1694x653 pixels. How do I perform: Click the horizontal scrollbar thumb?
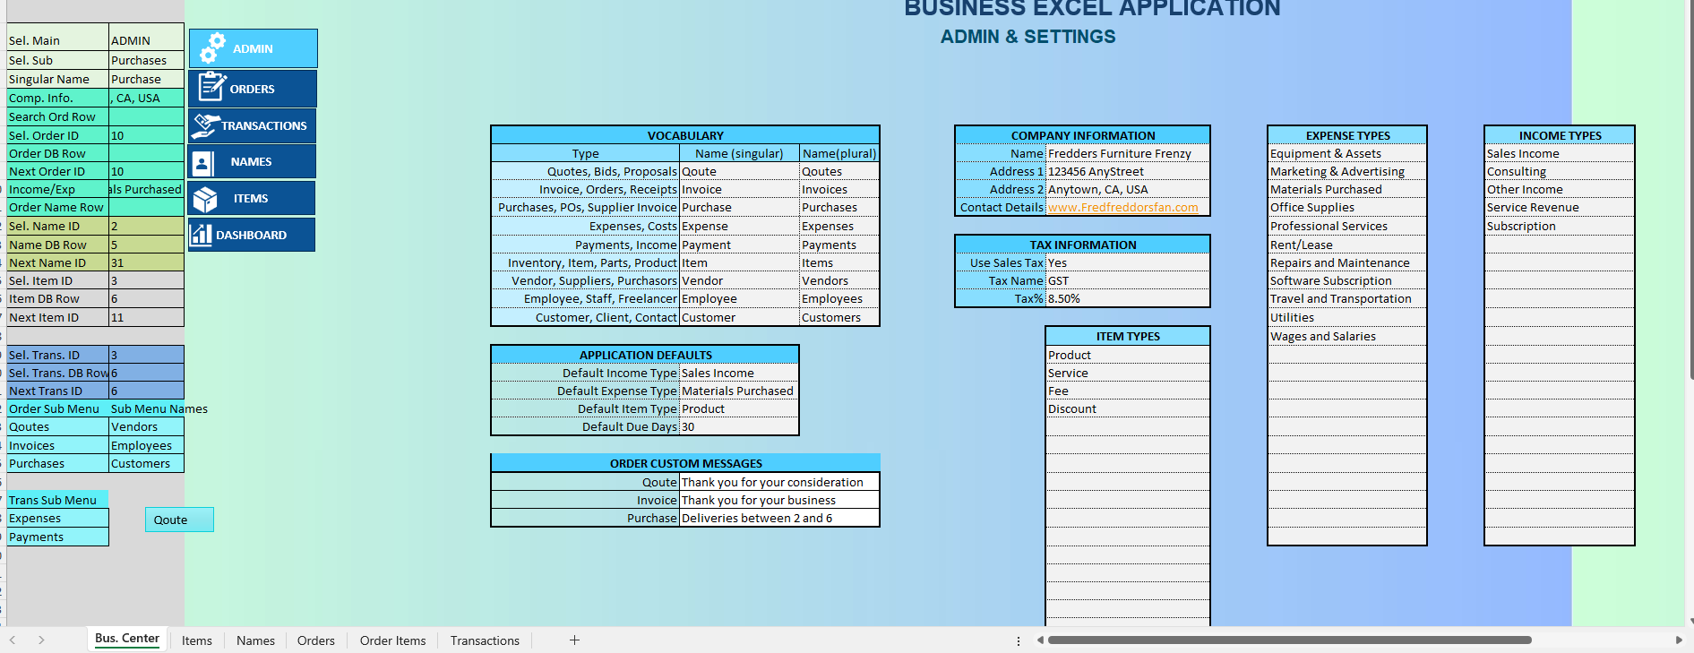[x=1290, y=640]
